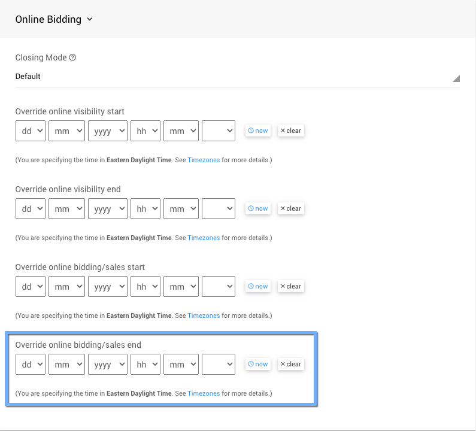Set bidding/sales start to now

[x=258, y=286]
